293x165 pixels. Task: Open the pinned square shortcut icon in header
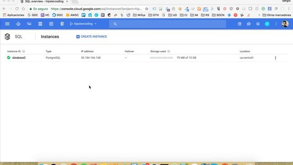(51, 24)
